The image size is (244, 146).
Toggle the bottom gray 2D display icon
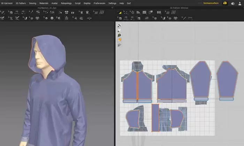119,45
